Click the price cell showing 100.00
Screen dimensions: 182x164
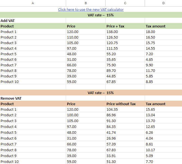(72, 115)
